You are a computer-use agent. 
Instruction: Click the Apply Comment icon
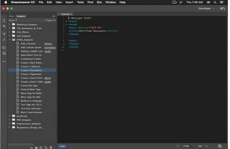4,48
